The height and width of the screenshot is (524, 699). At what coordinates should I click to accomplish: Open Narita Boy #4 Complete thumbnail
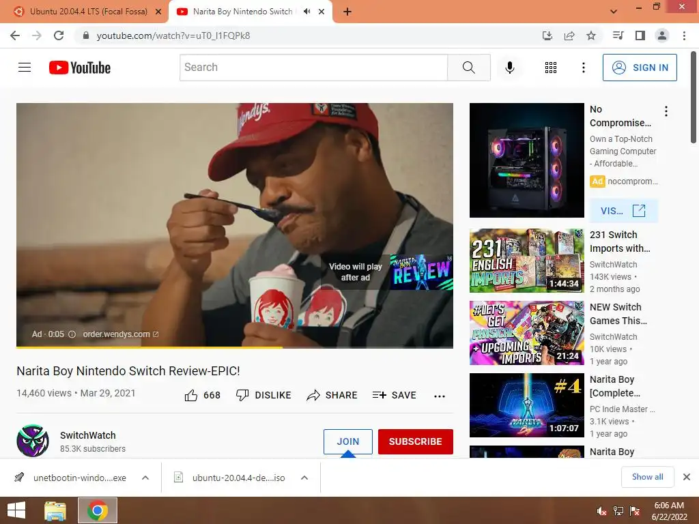tap(526, 405)
